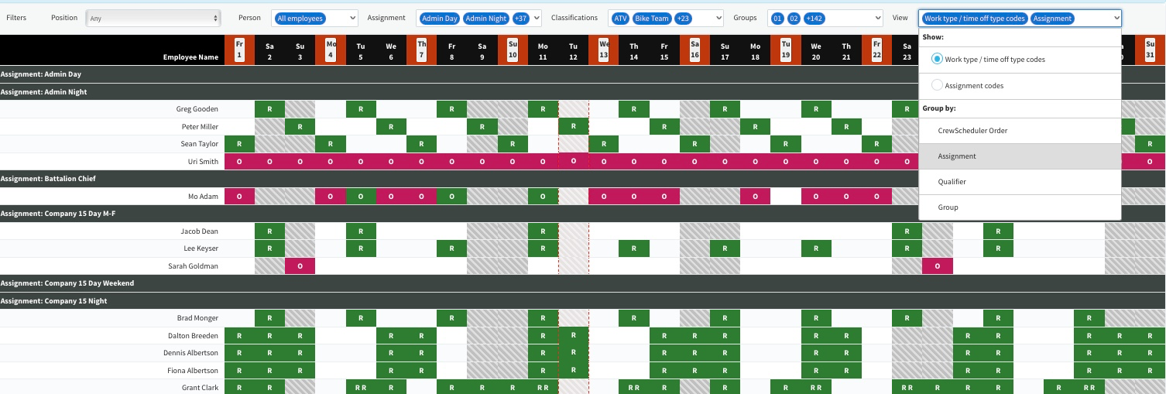The width and height of the screenshot is (1166, 394).
Task: Select the 'Su 31' highlighted day header
Action: point(1150,50)
